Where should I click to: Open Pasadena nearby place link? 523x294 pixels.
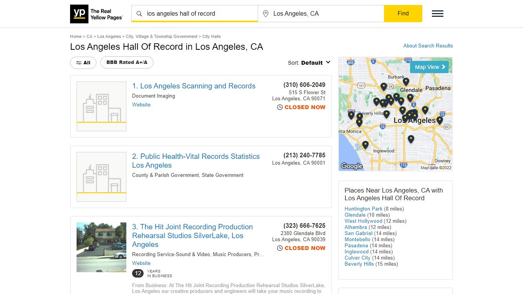(x=356, y=245)
